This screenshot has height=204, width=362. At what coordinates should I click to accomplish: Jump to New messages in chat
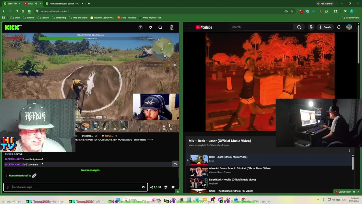point(90,170)
